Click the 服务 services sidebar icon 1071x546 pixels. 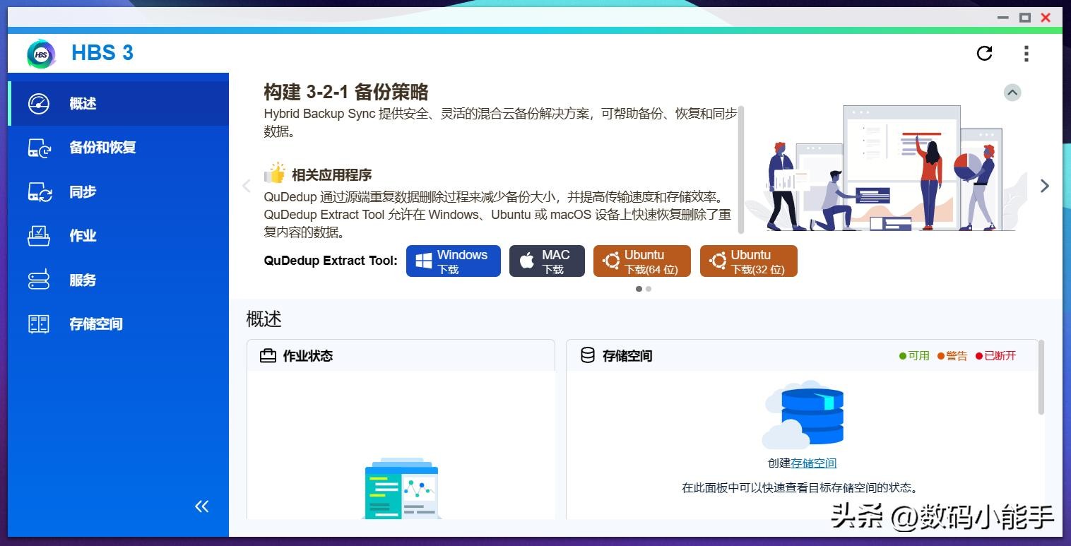[x=39, y=280]
